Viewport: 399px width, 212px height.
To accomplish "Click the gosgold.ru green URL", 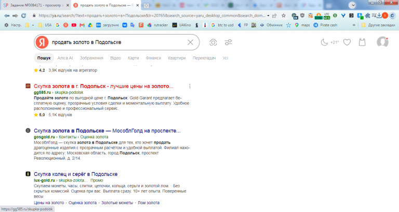I will click(x=44, y=137).
